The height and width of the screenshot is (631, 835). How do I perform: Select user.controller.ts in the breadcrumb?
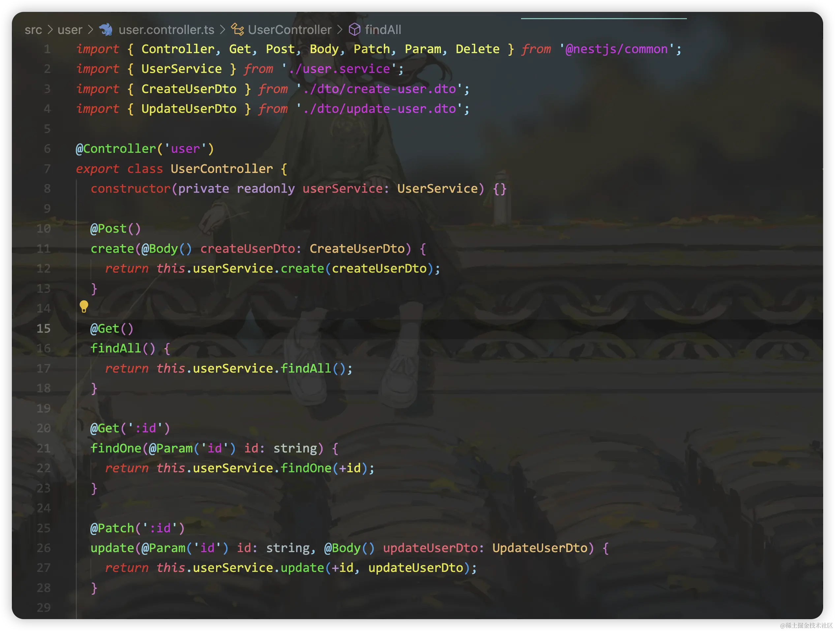pyautogui.click(x=166, y=30)
